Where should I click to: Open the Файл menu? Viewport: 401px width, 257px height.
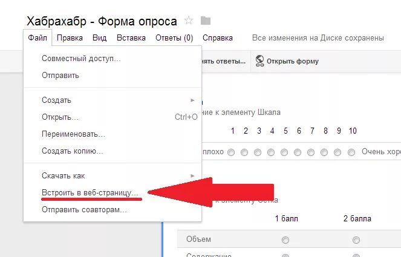click(x=37, y=38)
